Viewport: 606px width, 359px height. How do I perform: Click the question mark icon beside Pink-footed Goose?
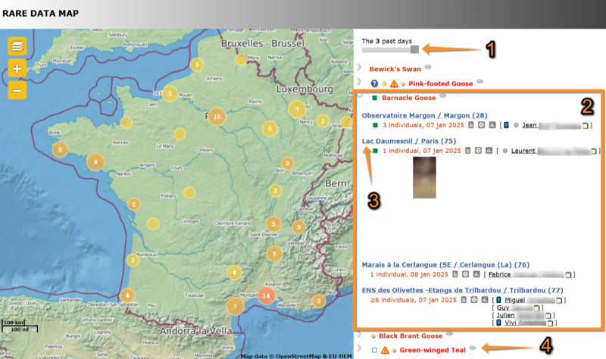[x=374, y=83]
